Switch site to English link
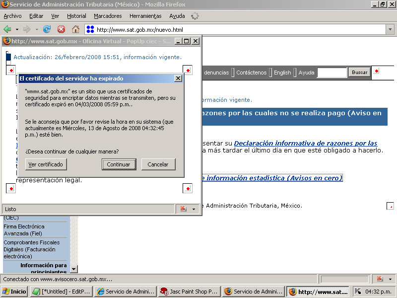The width and height of the screenshot is (397, 298). pyautogui.click(x=282, y=73)
